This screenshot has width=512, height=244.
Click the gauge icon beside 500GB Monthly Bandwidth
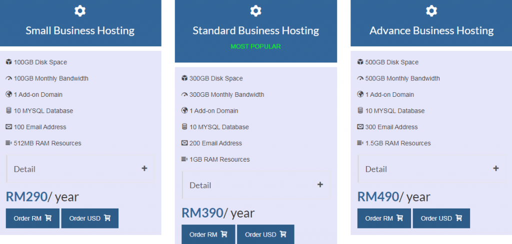pos(360,78)
